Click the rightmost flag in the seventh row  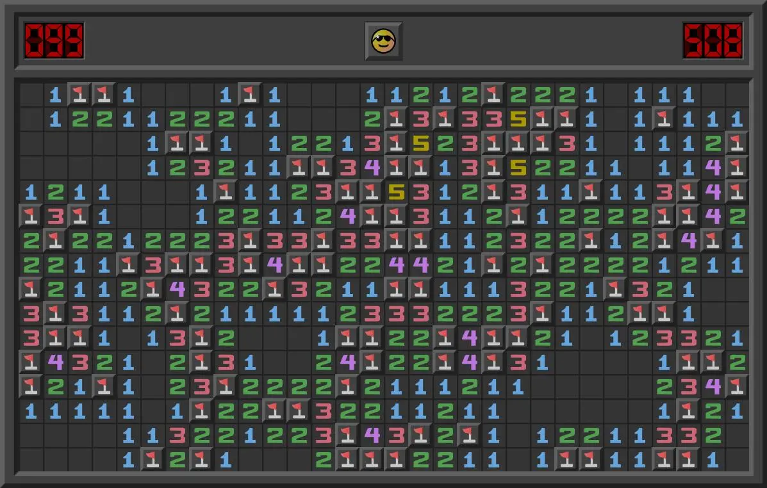(x=713, y=241)
